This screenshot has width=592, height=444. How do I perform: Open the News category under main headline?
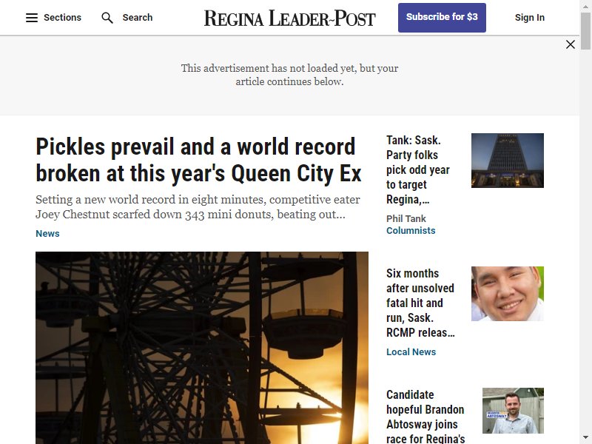coord(47,234)
